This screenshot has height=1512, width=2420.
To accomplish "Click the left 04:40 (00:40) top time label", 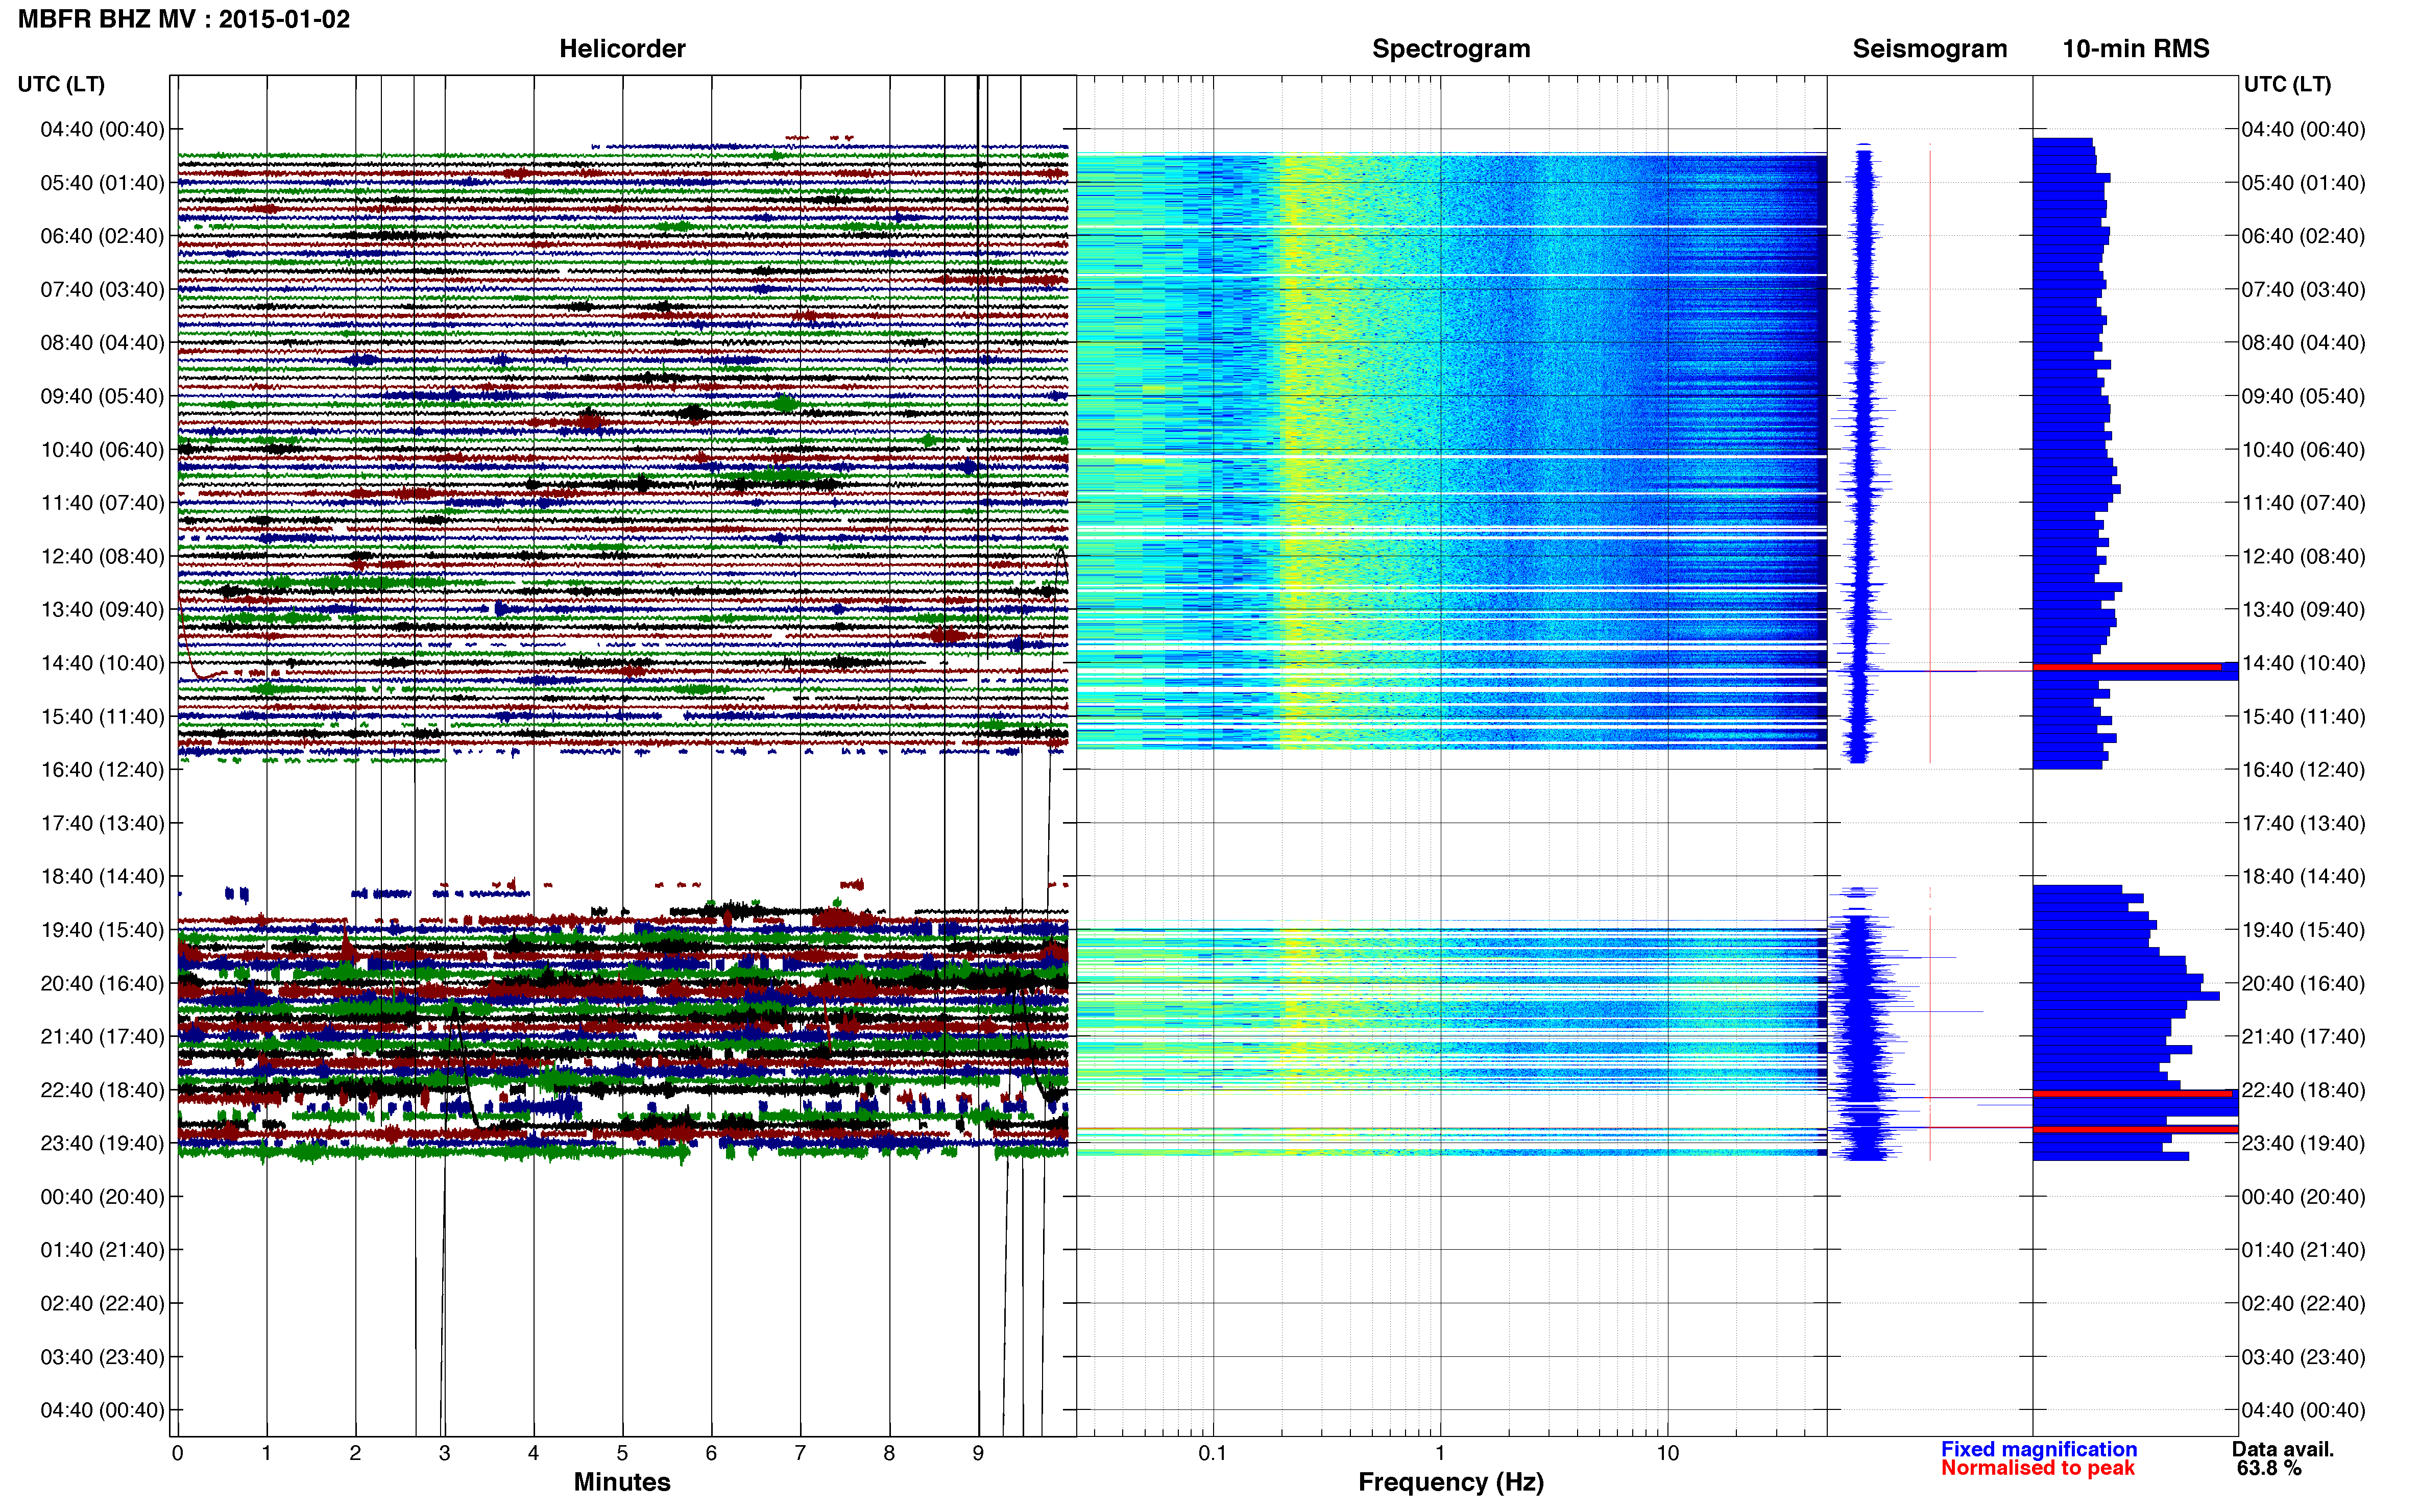I will tap(102, 129).
